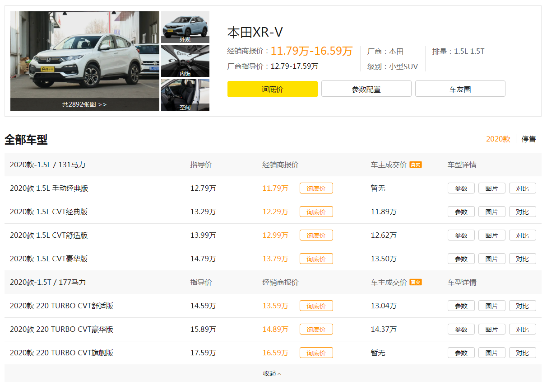Click the yellow 询底价 button

(273, 89)
